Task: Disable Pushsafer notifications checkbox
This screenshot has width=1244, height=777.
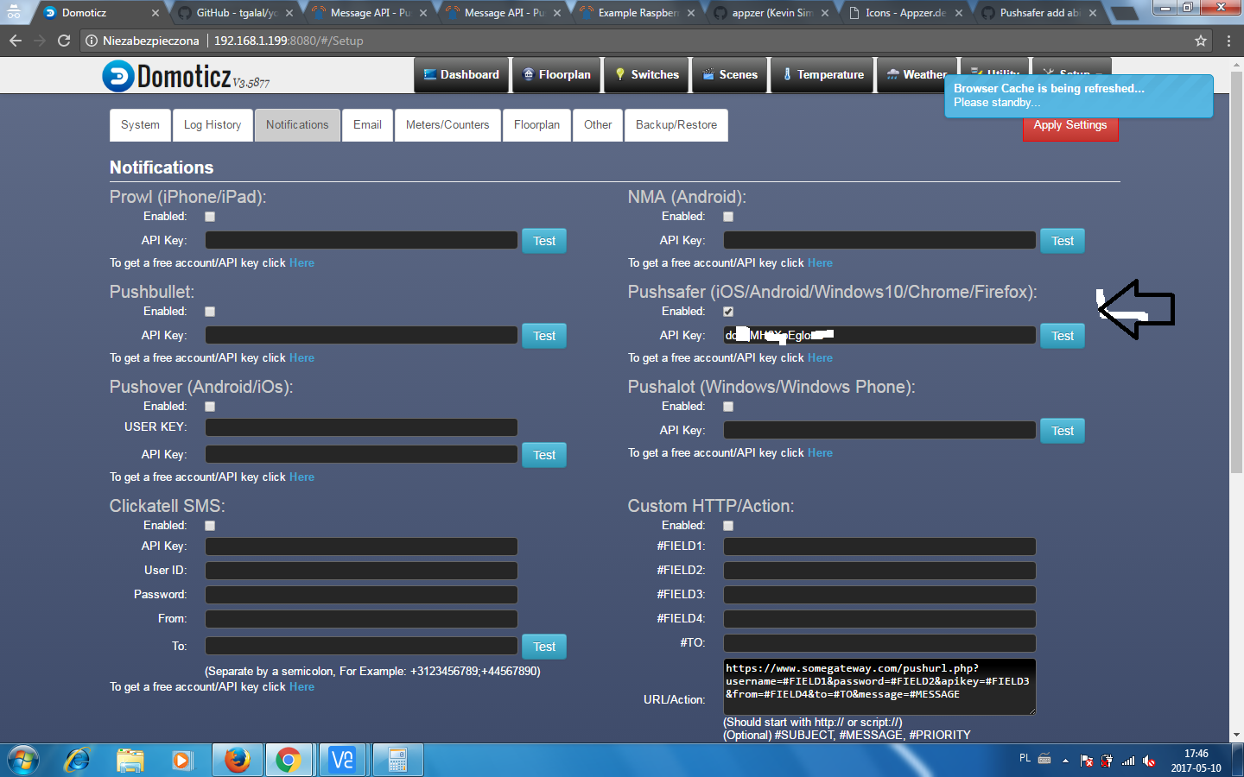Action: coord(728,312)
